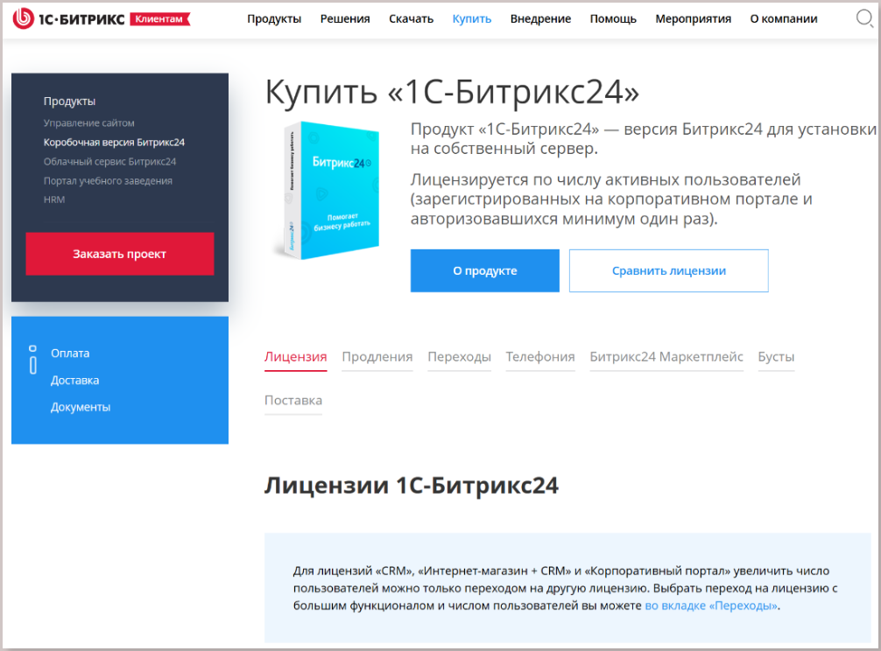Screen dimensions: 881x651
Task: Click the Сравнить лицензии button
Action: click(668, 270)
